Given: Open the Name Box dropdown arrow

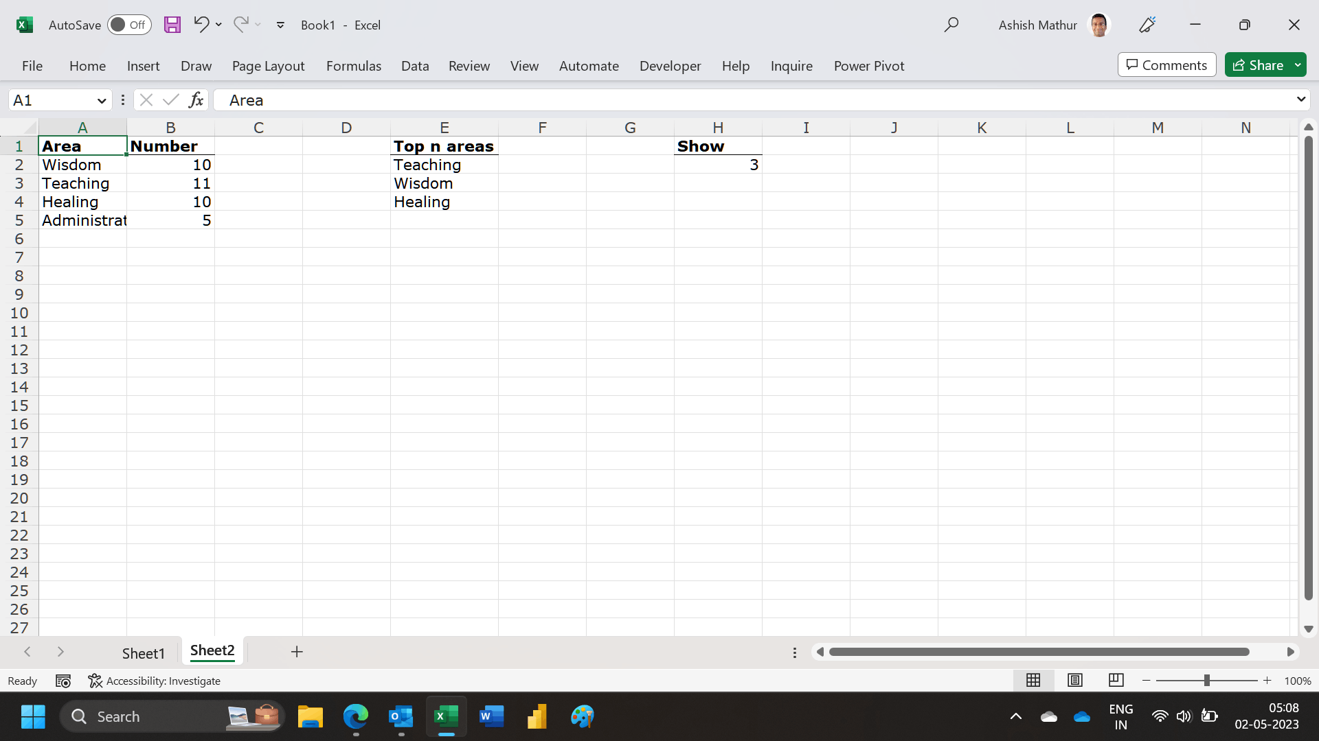Looking at the screenshot, I should 102,101.
